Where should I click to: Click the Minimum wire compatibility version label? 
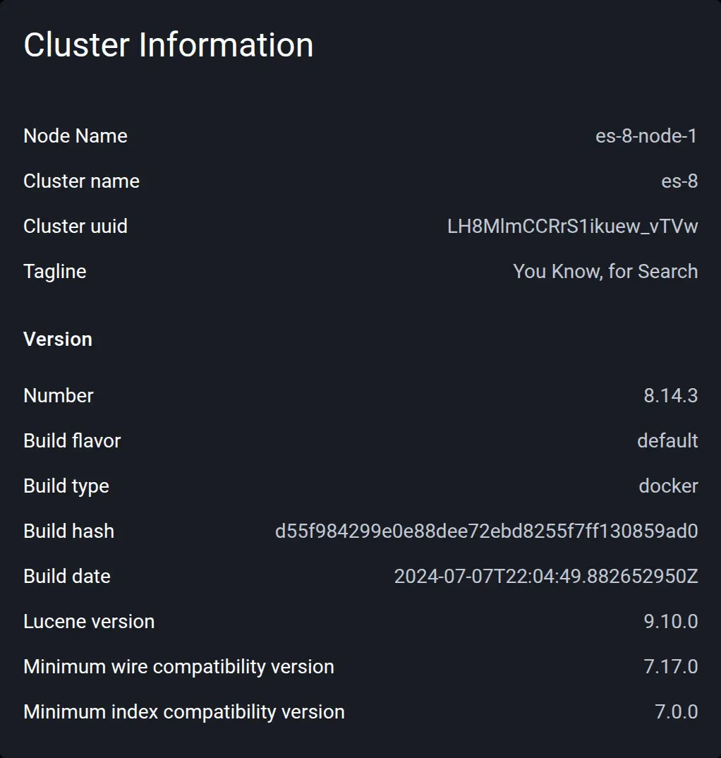178,667
